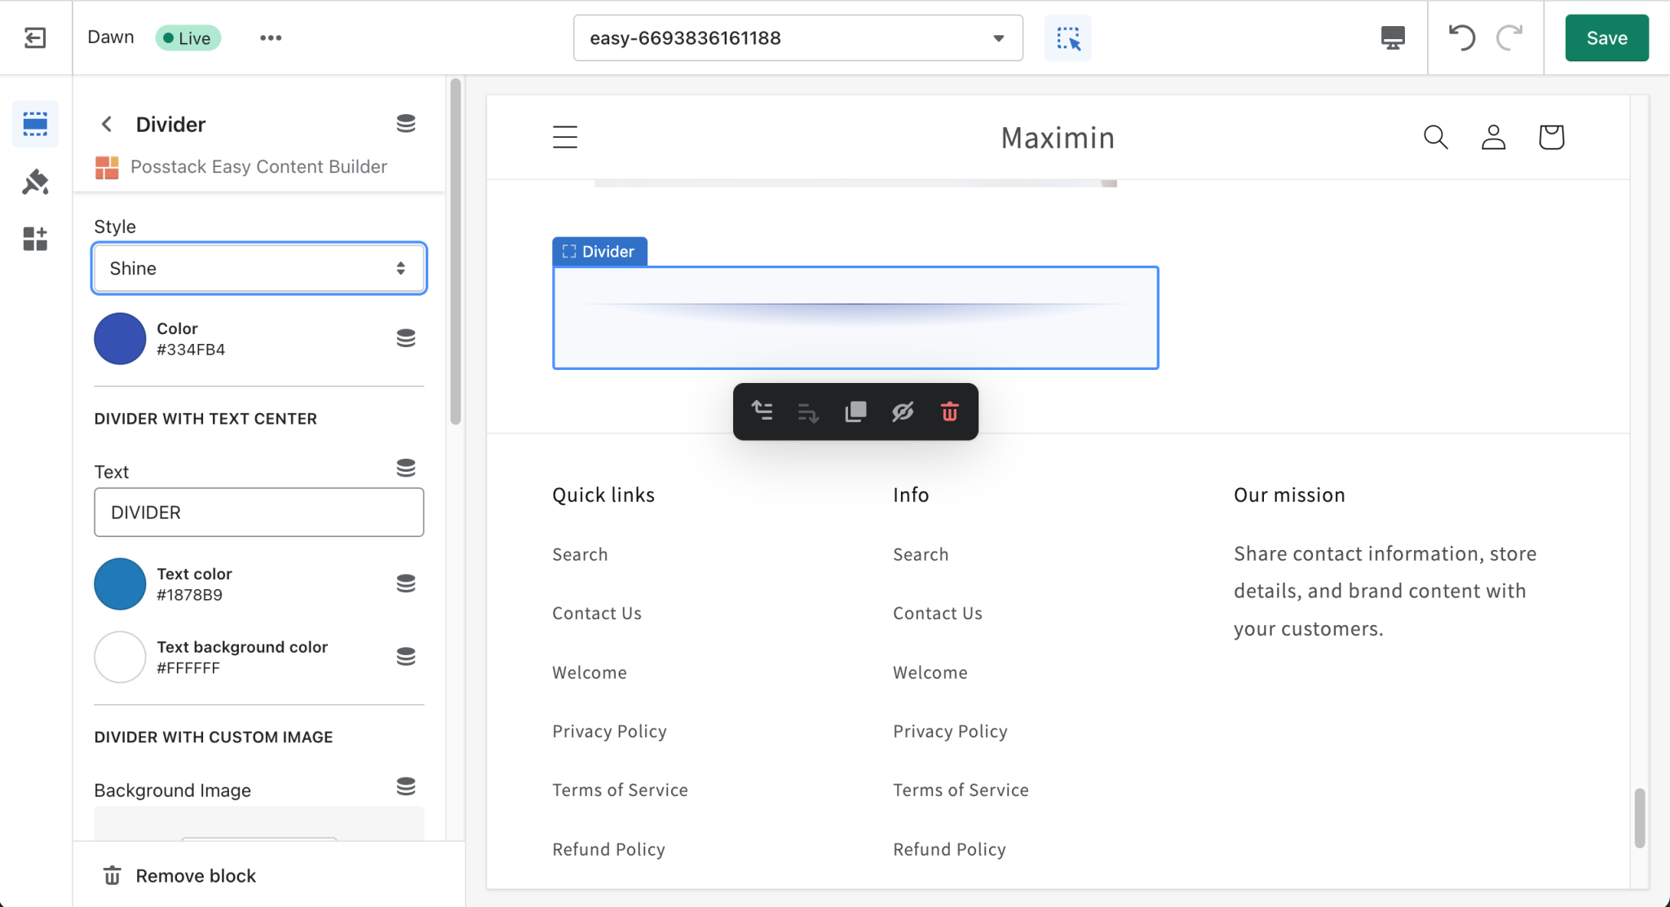Open the Sections panel in the left sidebar

point(35,124)
